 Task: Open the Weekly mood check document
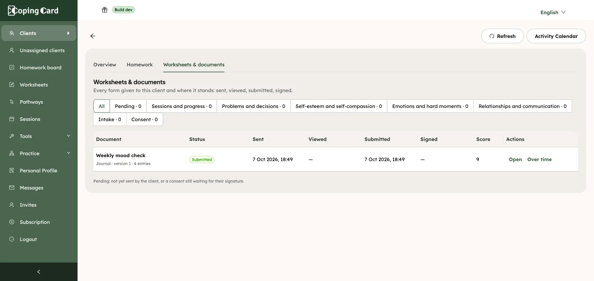pos(515,159)
